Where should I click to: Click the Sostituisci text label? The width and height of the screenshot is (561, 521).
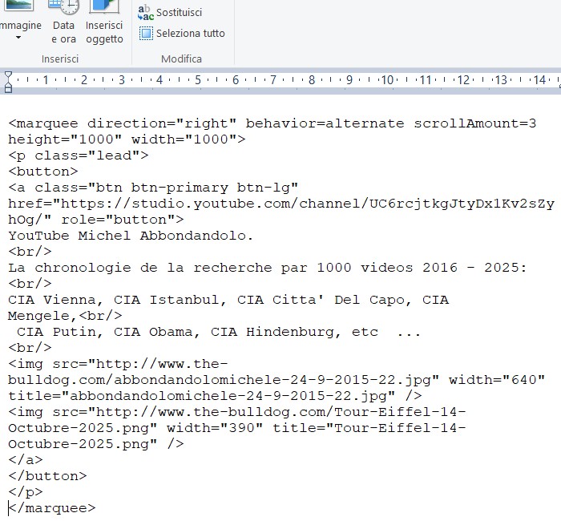click(179, 13)
